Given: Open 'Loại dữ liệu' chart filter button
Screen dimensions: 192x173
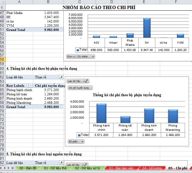Looking at the screenshot, I should coord(78,81).
